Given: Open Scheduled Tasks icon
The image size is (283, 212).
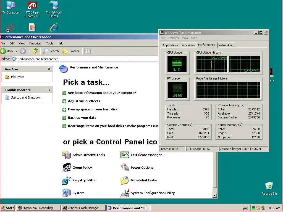Looking at the screenshot, I should [x=139, y=180].
